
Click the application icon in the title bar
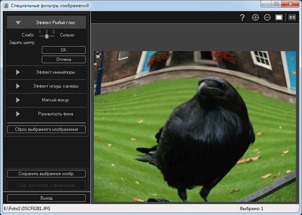pos(5,5)
